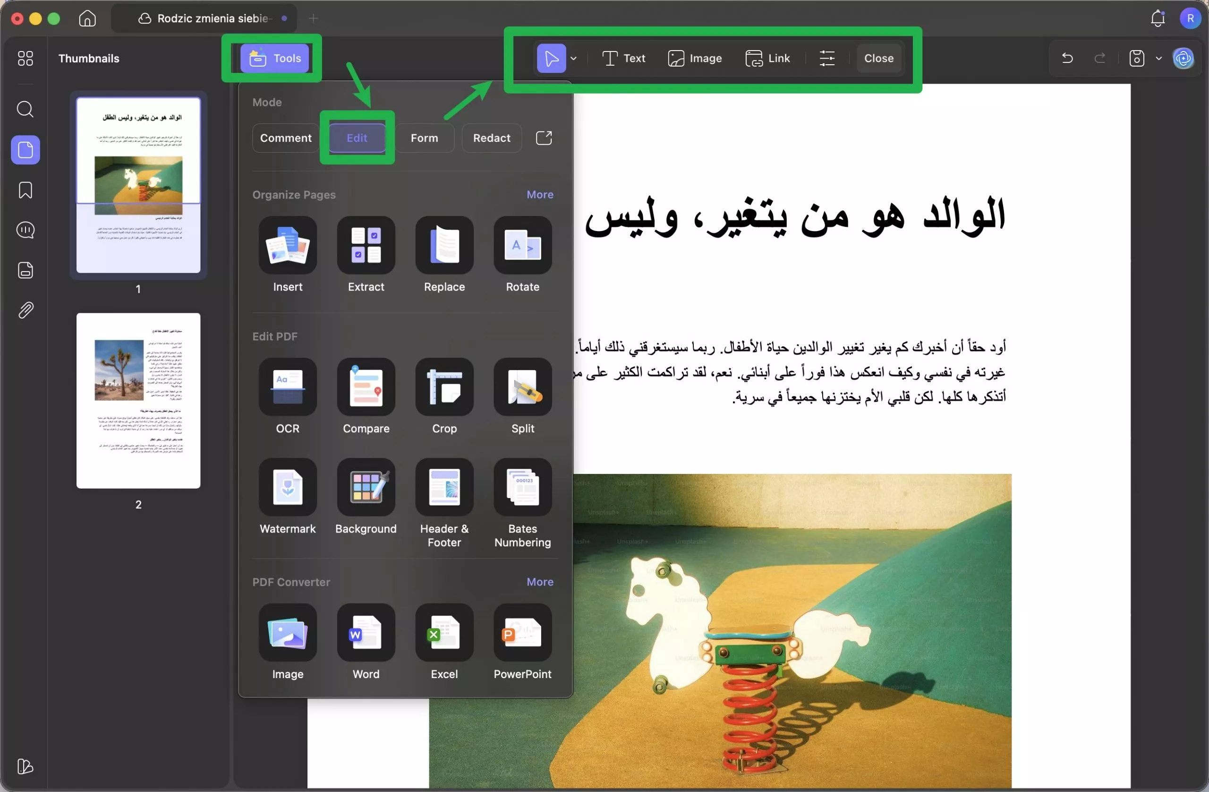Switch to Redact mode
Screen dimensions: 1209x792
click(491, 138)
